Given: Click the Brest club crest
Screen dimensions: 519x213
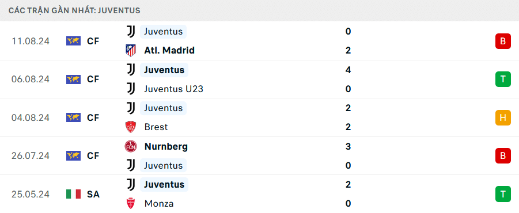Looking at the screenshot, I should [x=131, y=127].
